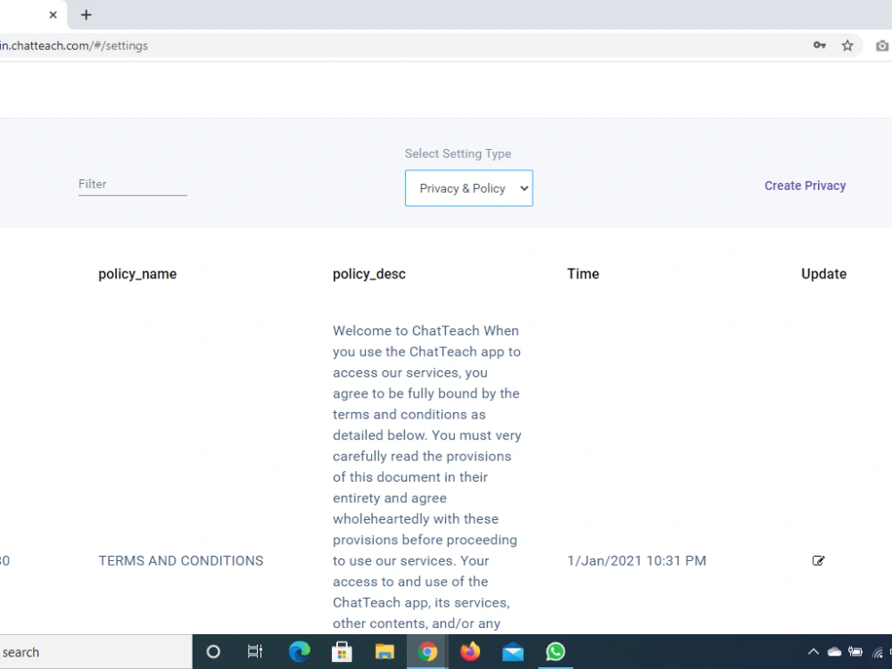This screenshot has height=669, width=892.
Task: Click the password key icon in address bar
Action: pos(819,45)
